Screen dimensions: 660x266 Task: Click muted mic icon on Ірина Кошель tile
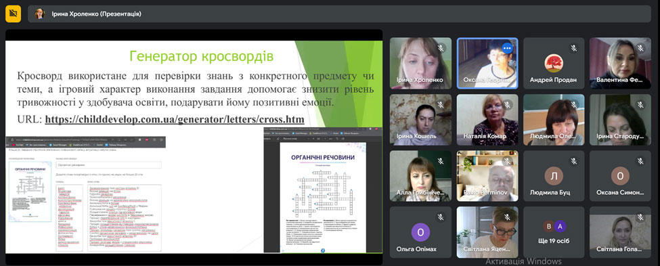[441, 105]
